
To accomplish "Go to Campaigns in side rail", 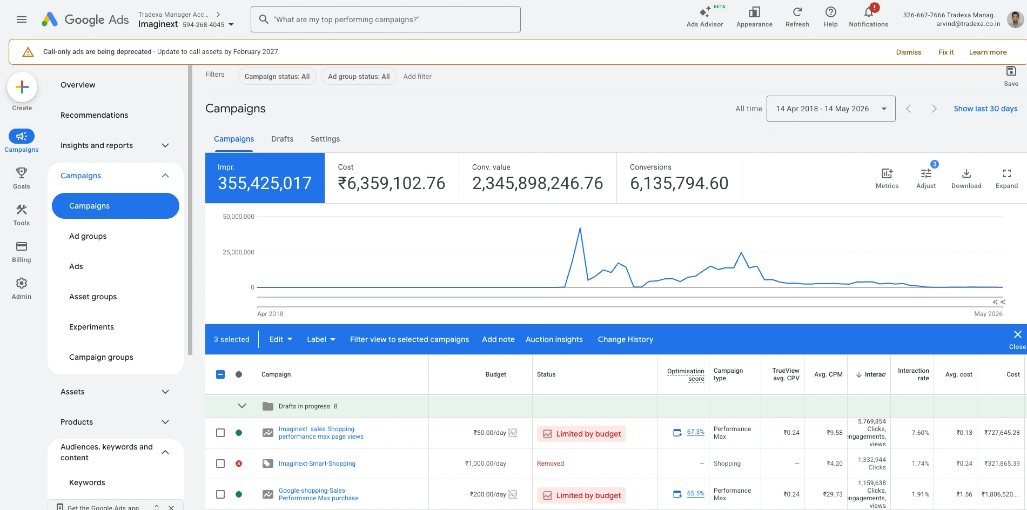I will point(22,141).
